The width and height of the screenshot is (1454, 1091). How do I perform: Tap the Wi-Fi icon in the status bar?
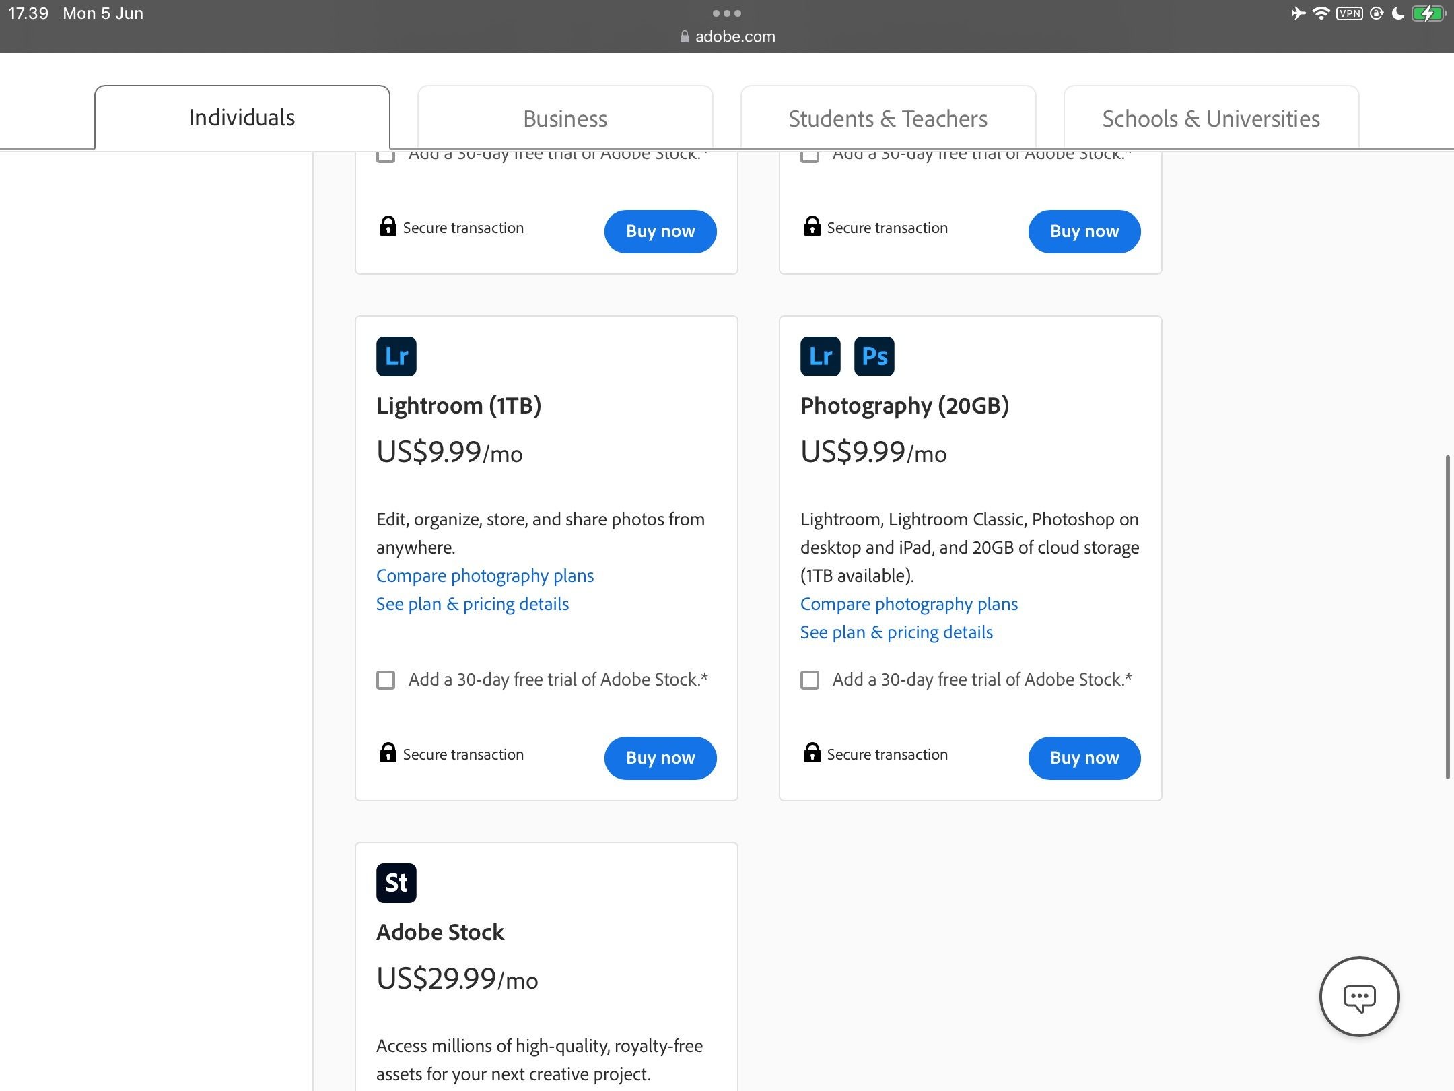point(1321,13)
